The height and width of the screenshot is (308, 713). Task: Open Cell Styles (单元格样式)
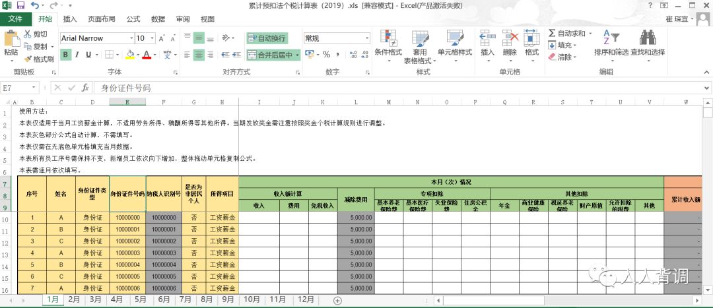[x=455, y=46]
